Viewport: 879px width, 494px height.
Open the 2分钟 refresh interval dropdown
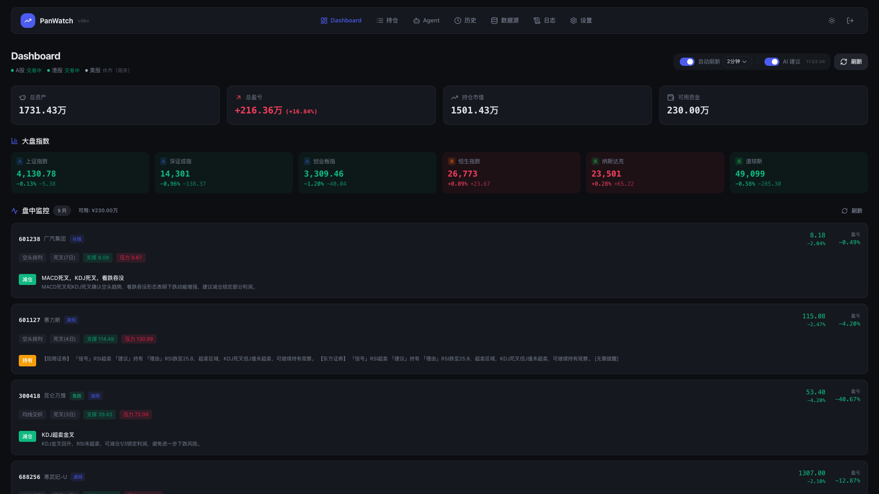pyautogui.click(x=737, y=62)
